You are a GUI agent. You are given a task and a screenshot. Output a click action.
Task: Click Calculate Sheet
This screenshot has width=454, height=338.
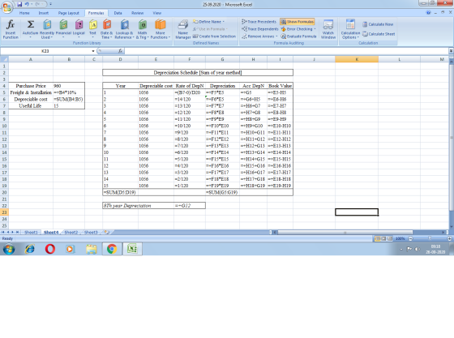click(x=379, y=34)
